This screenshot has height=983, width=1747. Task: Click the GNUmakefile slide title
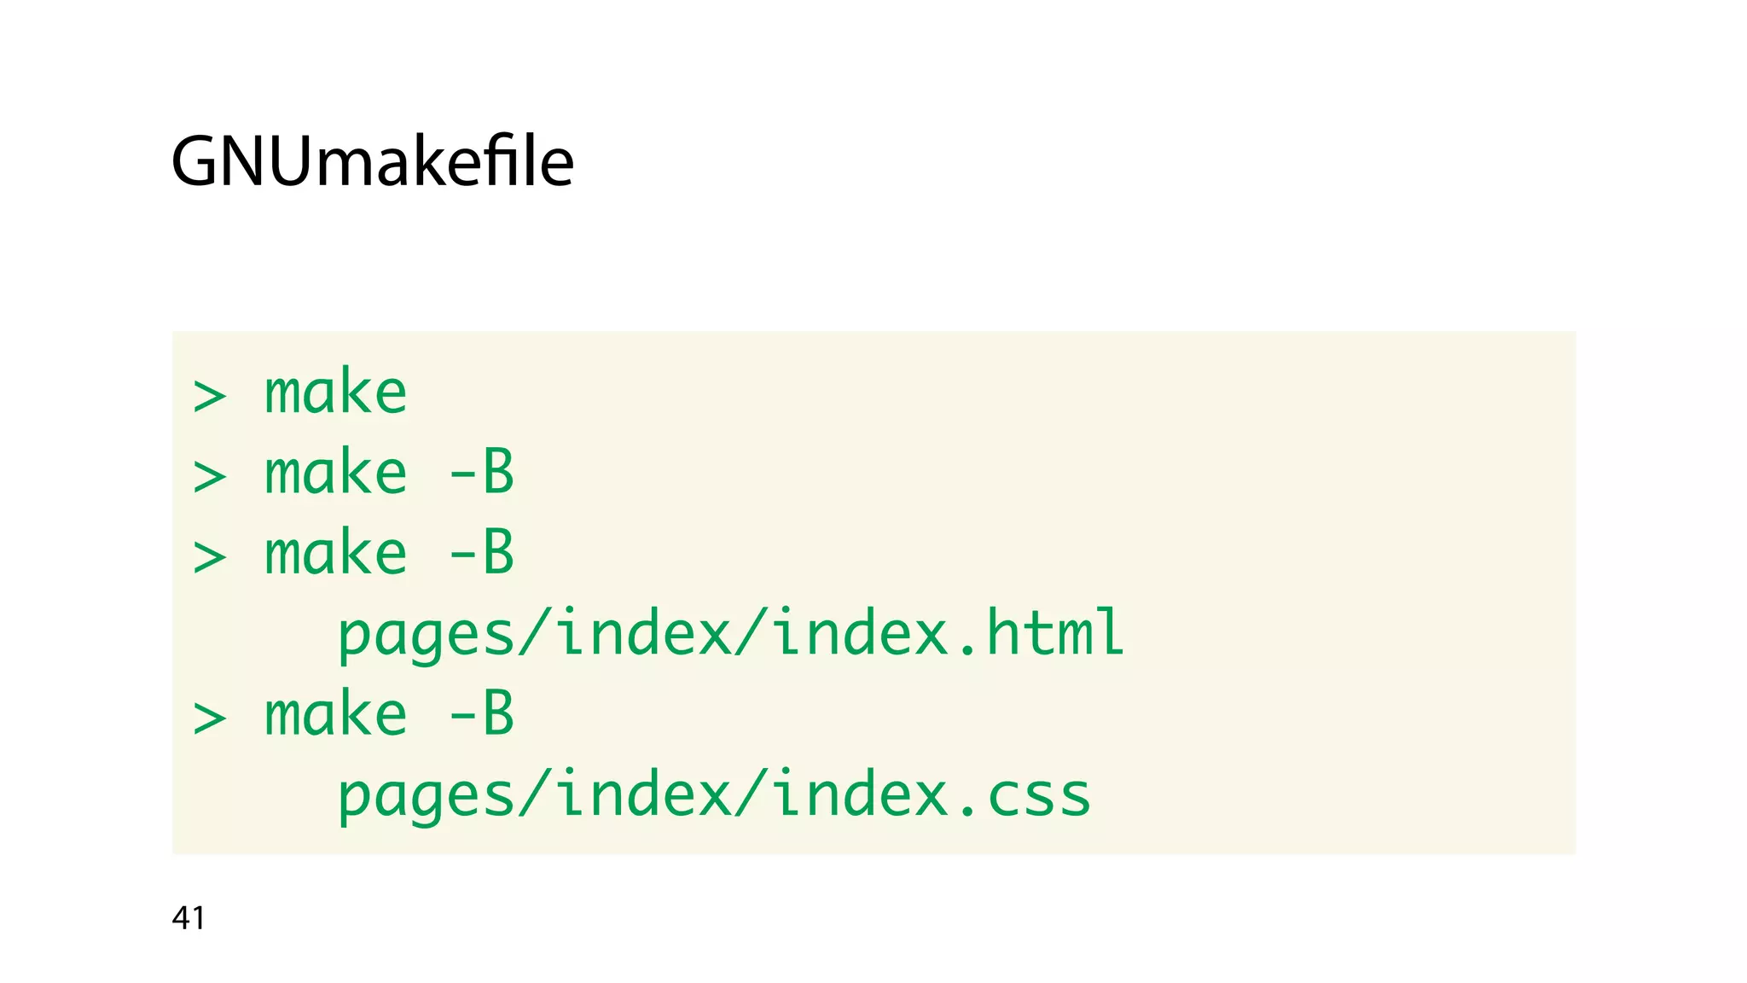coord(372,161)
